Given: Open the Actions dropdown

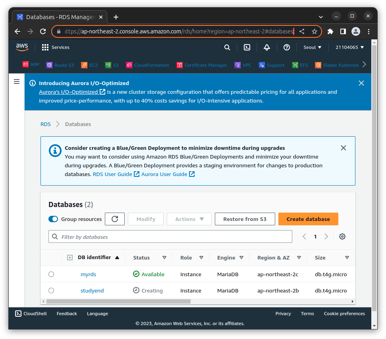Looking at the screenshot, I should 189,219.
